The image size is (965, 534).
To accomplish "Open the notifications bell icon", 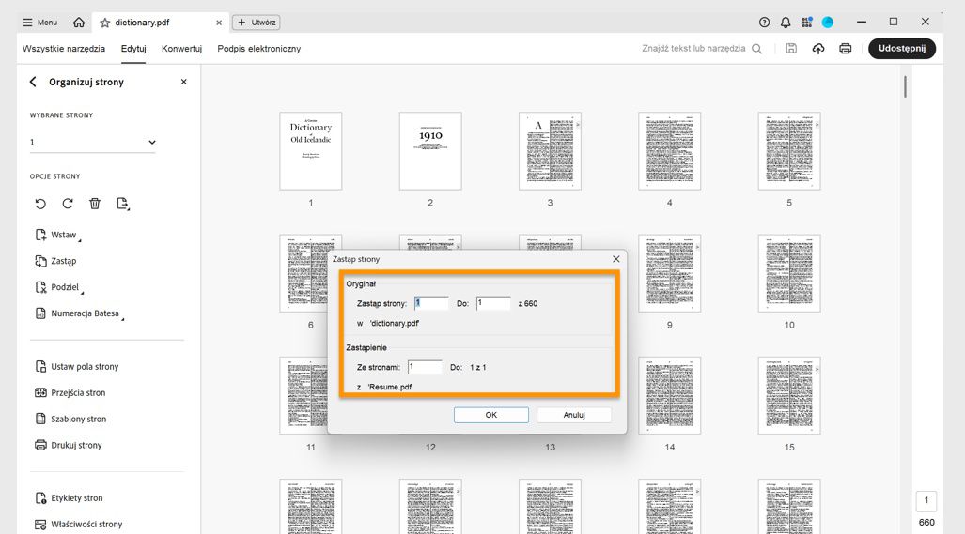I will pos(786,23).
